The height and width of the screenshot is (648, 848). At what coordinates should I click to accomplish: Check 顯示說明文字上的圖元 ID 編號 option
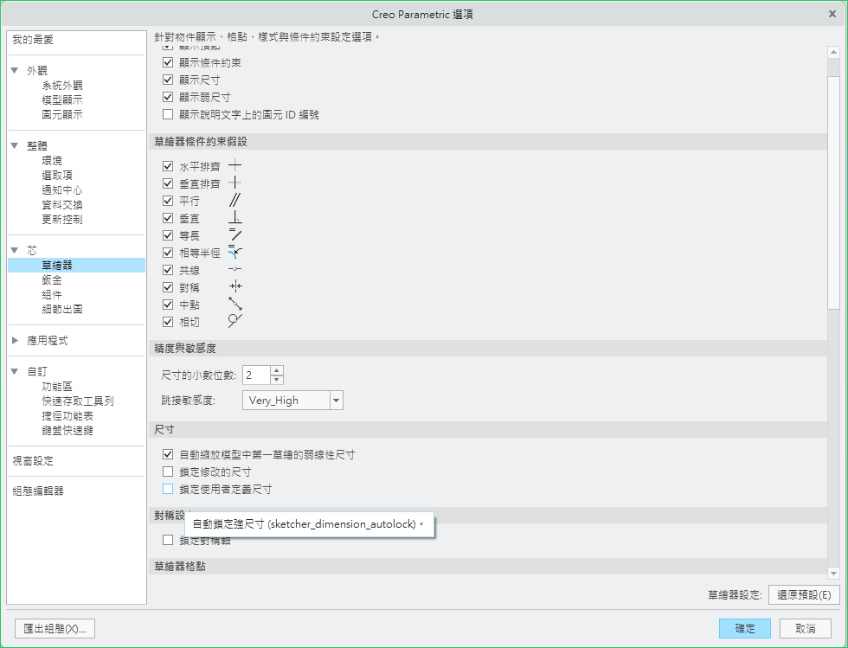pos(169,114)
